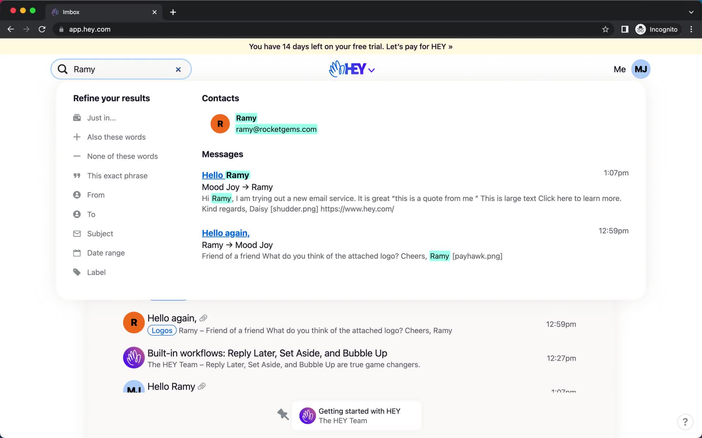The height and width of the screenshot is (438, 702).
Task: Open the HEY logo menu
Action: (352, 69)
